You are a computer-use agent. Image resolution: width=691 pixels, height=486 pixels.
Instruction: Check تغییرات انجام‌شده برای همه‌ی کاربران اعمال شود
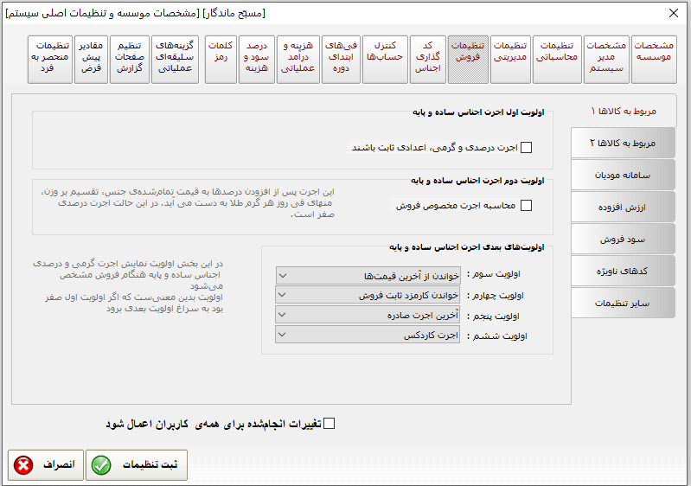(328, 424)
